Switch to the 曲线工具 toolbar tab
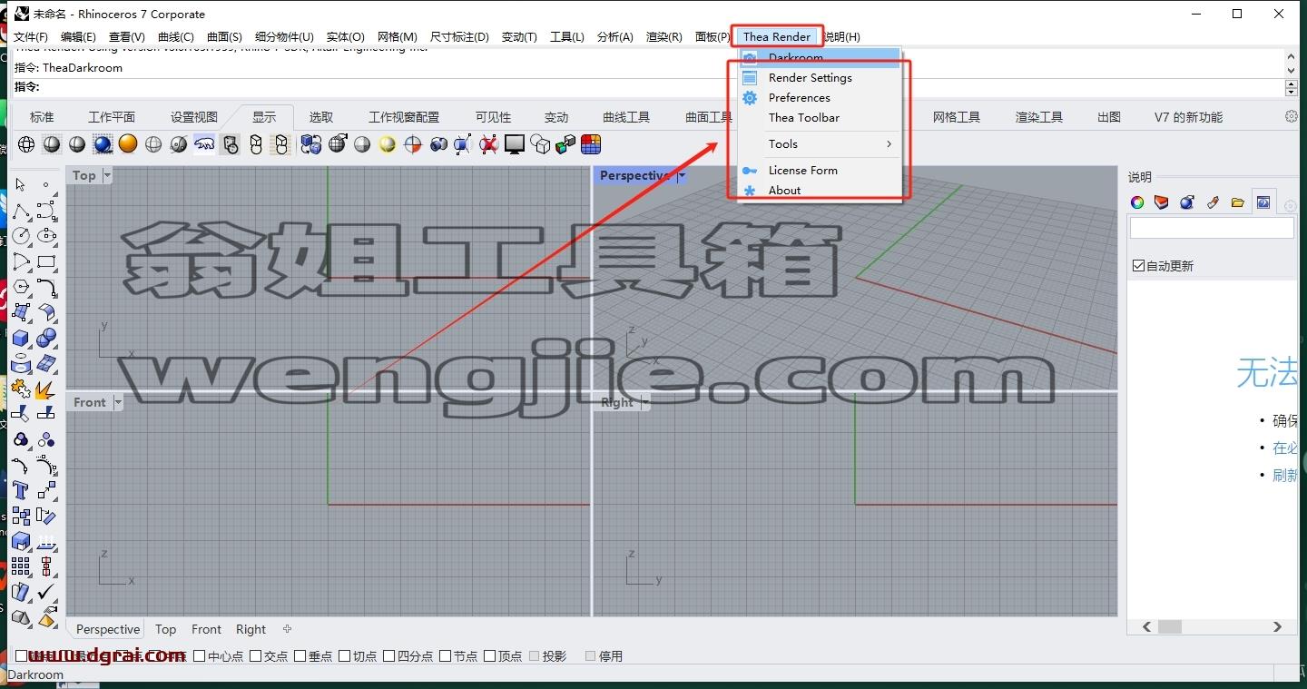 (x=626, y=117)
